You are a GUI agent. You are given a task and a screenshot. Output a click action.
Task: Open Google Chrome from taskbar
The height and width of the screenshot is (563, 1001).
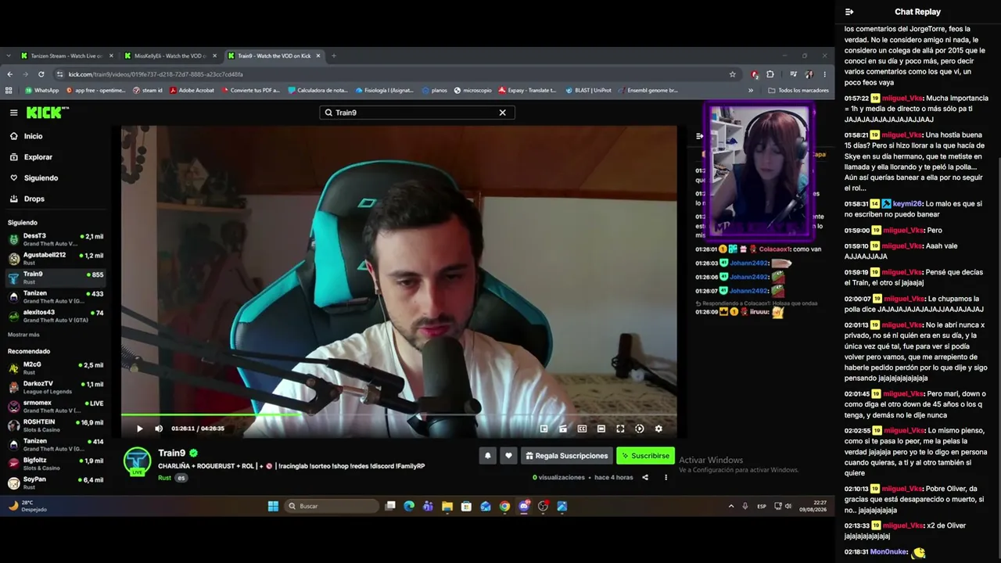(504, 506)
